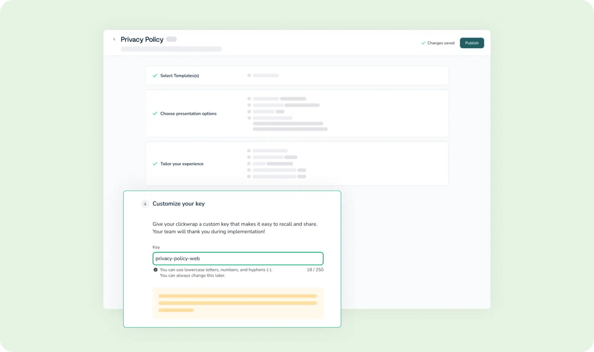Image resolution: width=594 pixels, height=352 pixels.
Task: Click inside the Key input field
Action: pos(238,258)
